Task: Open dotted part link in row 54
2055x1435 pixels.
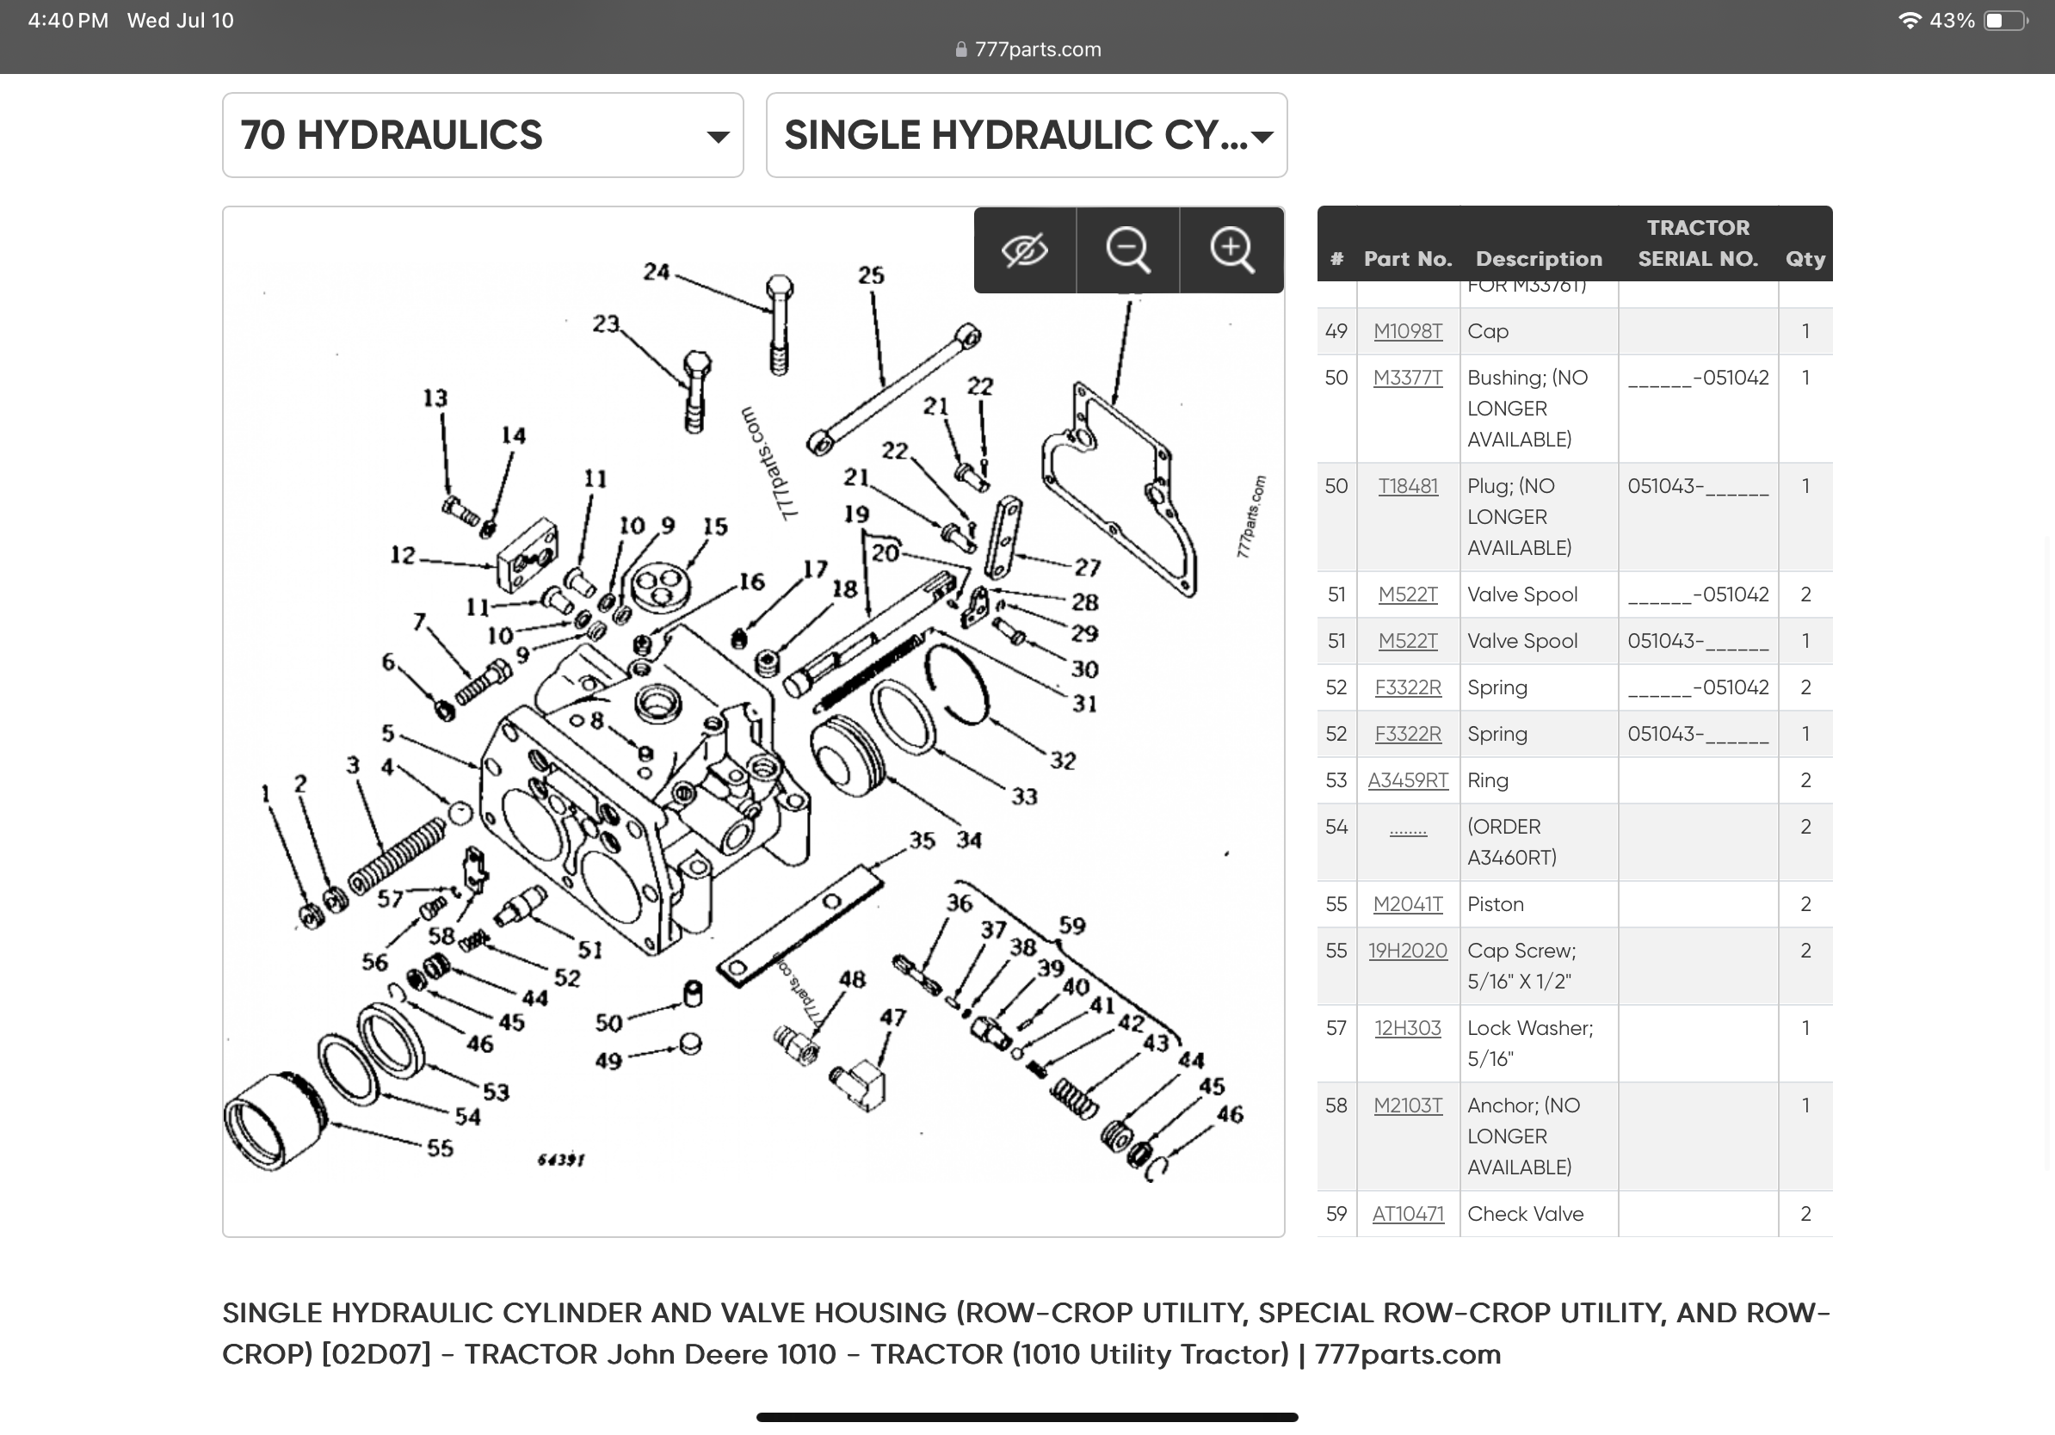Action: (1408, 832)
